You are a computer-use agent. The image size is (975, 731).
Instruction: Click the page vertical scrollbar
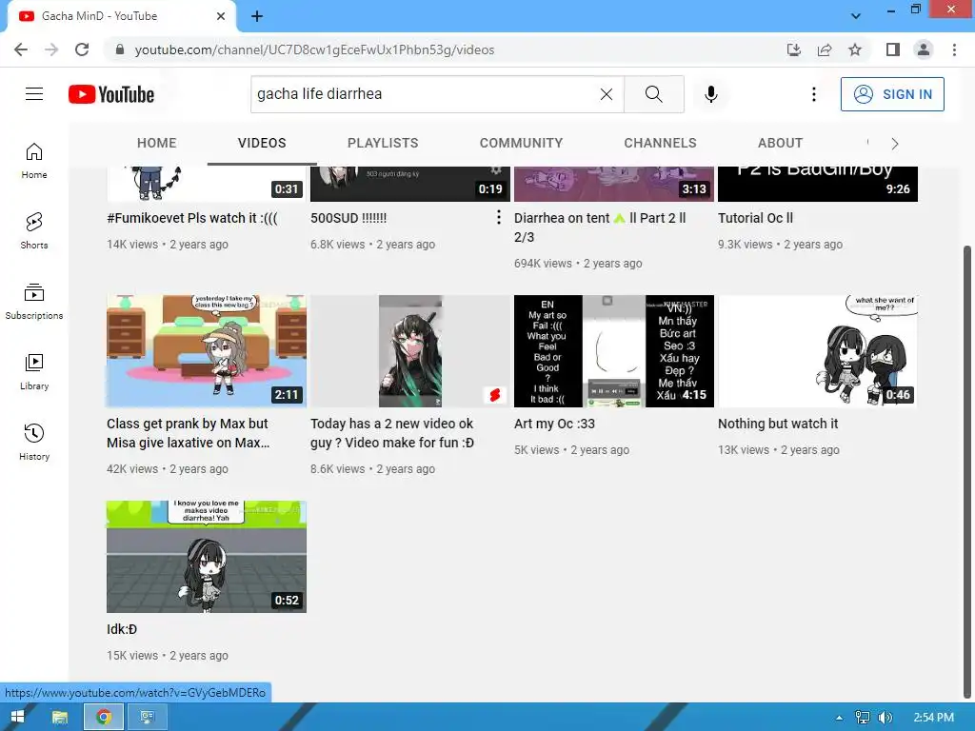967,472
